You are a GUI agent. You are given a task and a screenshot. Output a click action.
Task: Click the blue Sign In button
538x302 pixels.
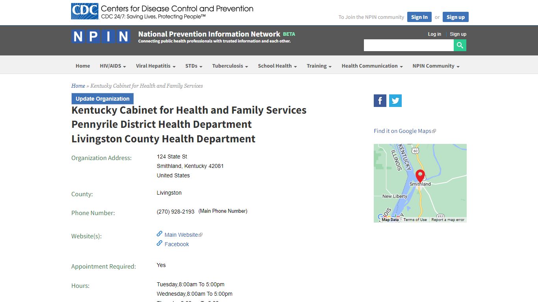pyautogui.click(x=419, y=17)
